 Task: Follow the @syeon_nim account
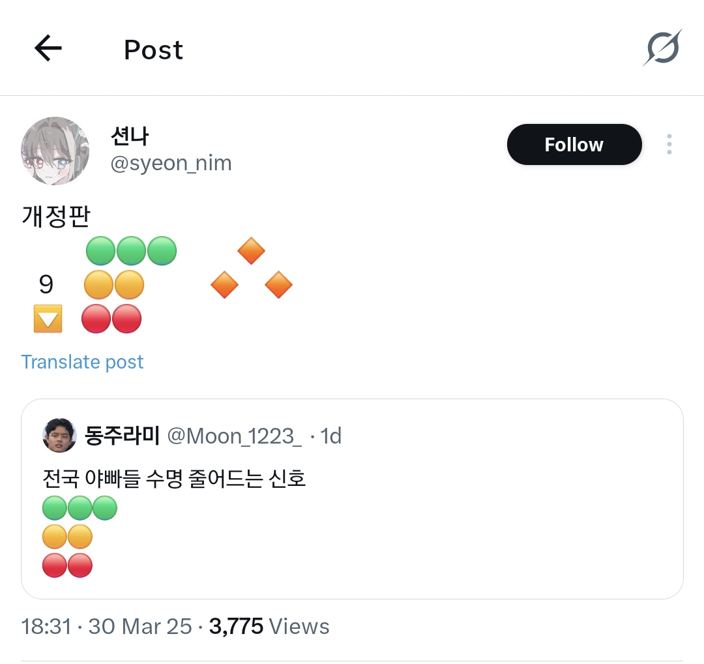(574, 144)
